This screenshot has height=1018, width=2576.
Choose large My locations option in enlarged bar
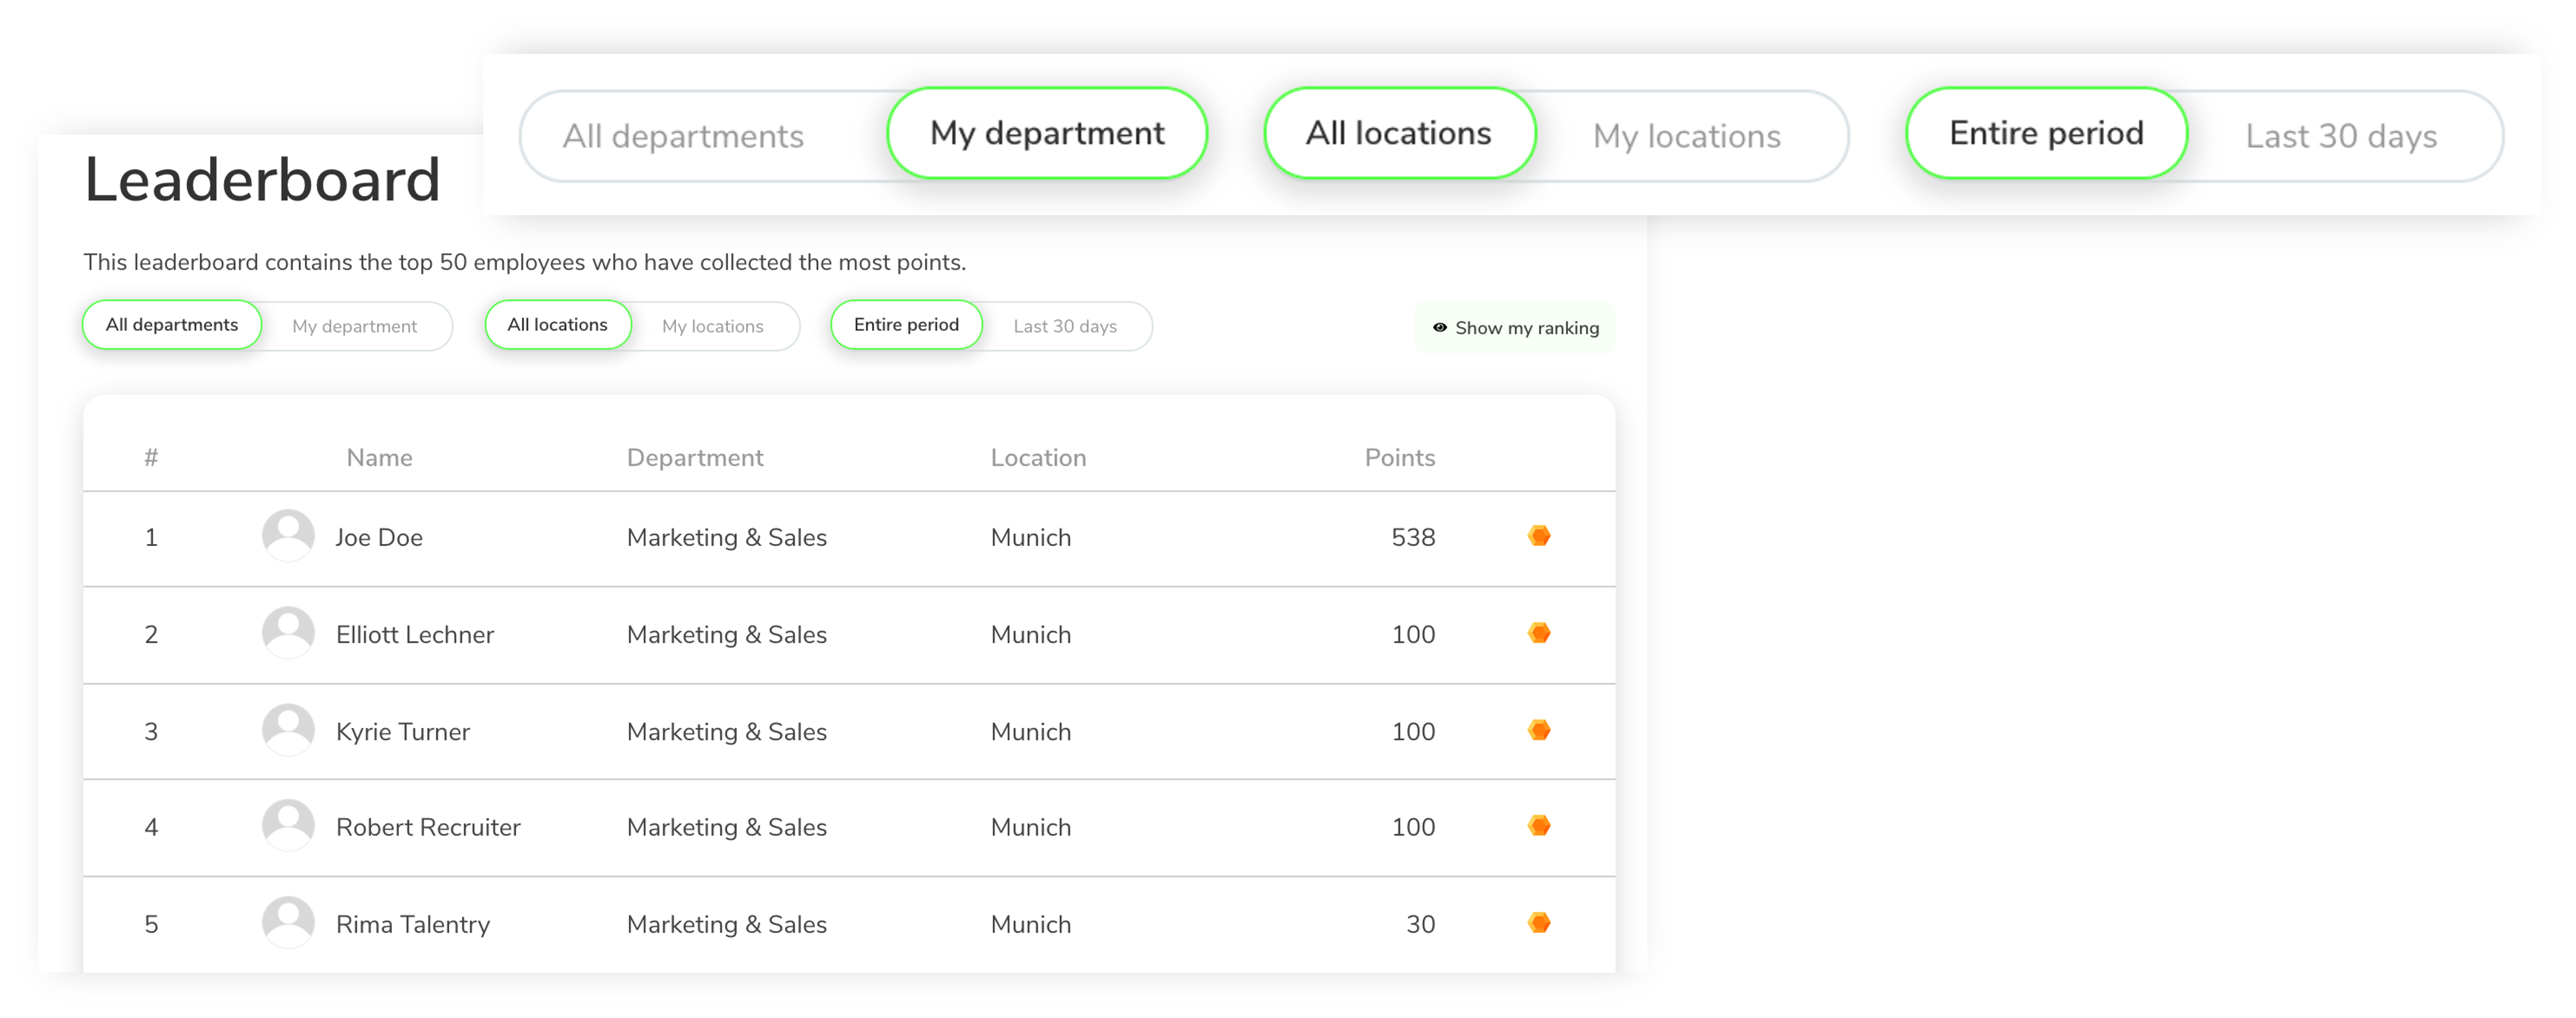coord(1686,136)
